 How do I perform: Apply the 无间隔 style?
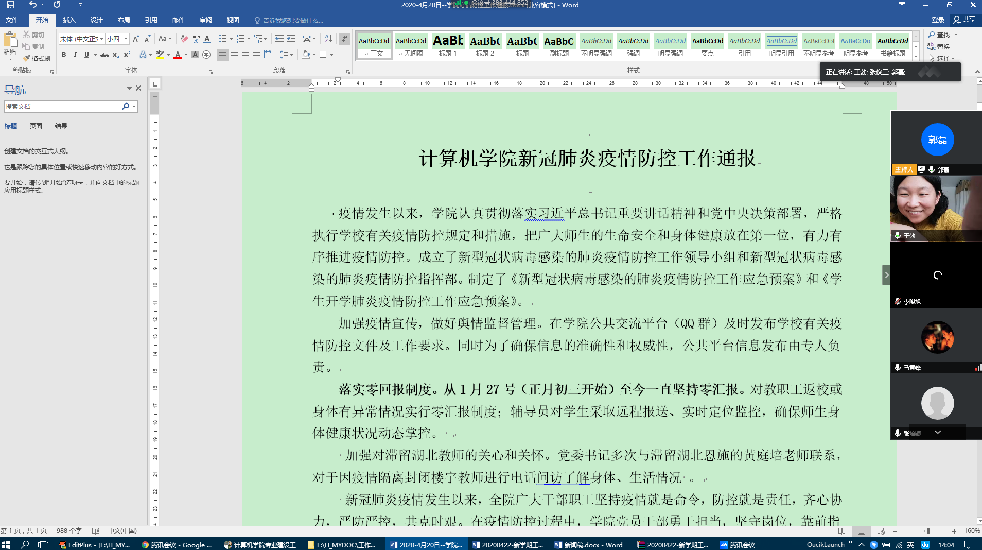click(411, 45)
